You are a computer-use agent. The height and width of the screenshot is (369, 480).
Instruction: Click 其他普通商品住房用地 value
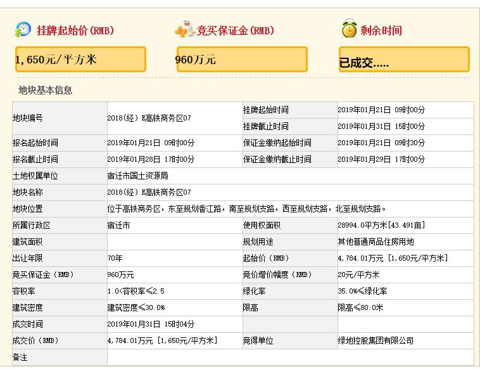coord(376,242)
